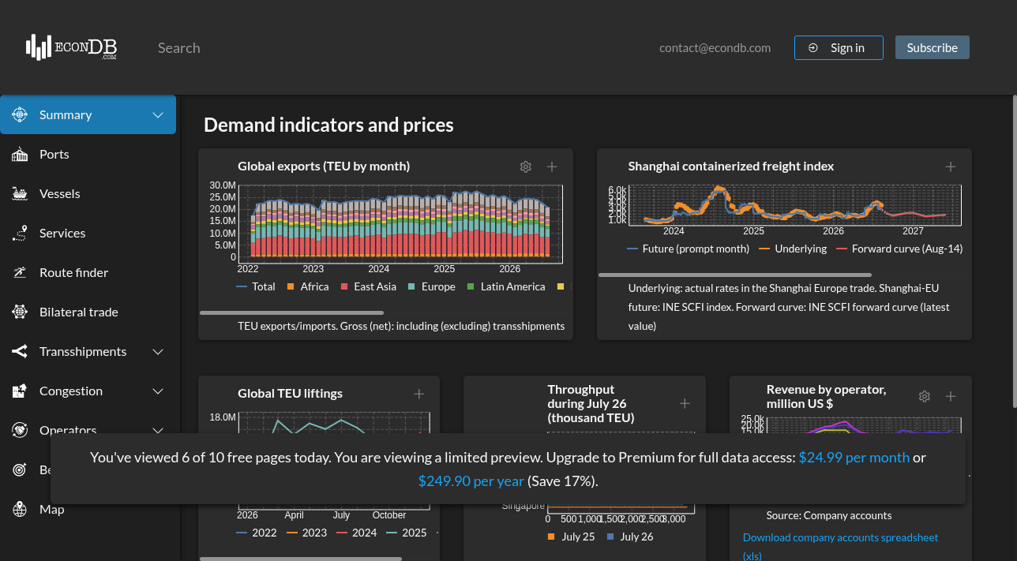Click the $249.90 per year link
The height and width of the screenshot is (561, 1017).
[x=471, y=481]
